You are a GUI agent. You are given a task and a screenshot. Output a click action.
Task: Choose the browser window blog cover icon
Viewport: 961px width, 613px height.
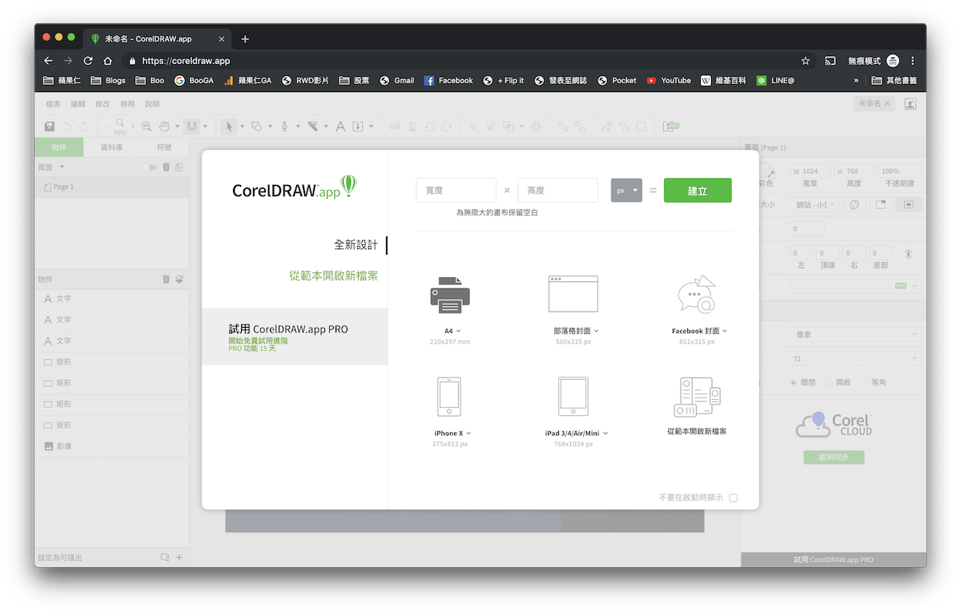tap(573, 294)
